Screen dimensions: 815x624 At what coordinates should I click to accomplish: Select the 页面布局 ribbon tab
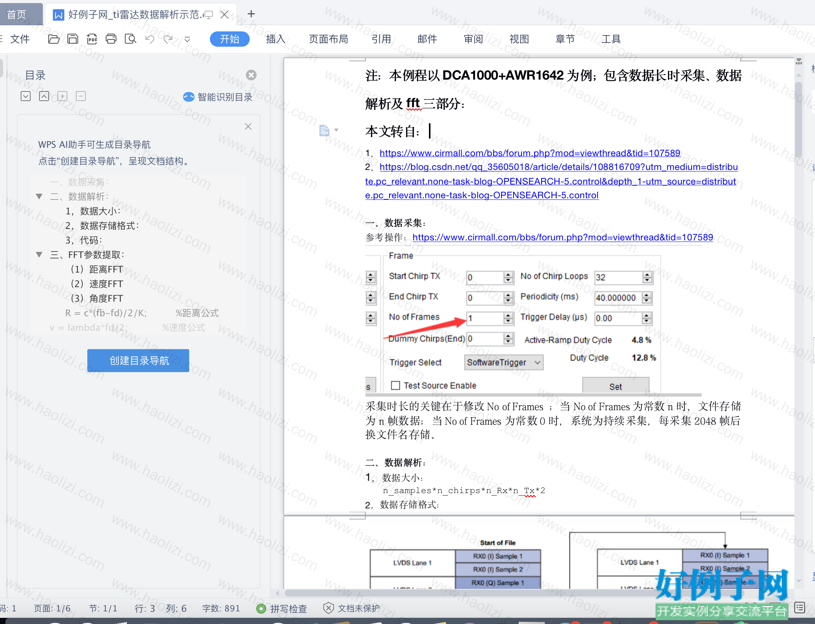tap(328, 39)
